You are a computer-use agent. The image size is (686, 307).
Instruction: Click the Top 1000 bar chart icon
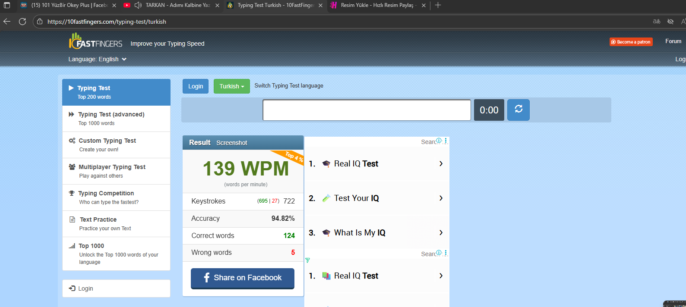point(72,246)
